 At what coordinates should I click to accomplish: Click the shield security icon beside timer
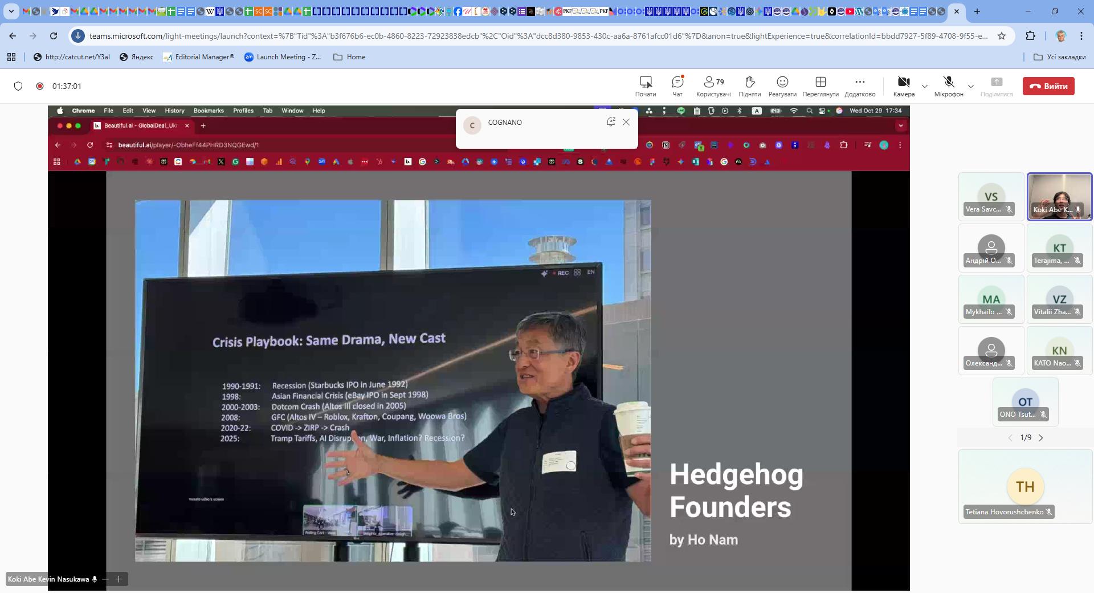coord(18,86)
